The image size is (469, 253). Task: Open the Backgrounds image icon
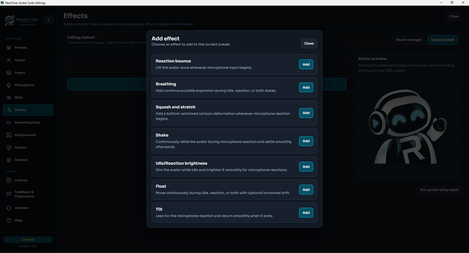pyautogui.click(x=9, y=135)
